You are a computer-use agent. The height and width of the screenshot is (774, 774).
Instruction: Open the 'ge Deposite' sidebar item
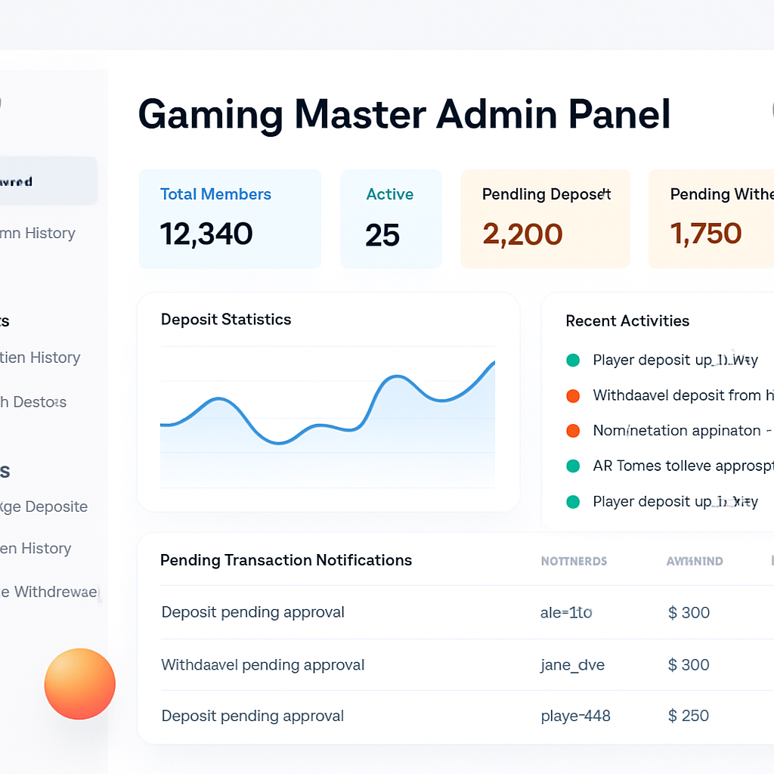coord(43,506)
